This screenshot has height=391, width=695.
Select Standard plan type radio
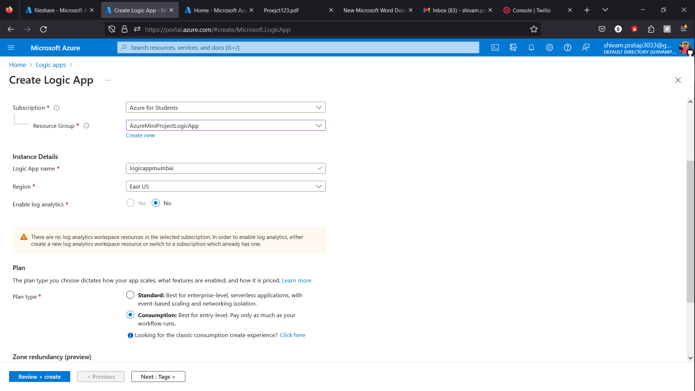point(130,295)
